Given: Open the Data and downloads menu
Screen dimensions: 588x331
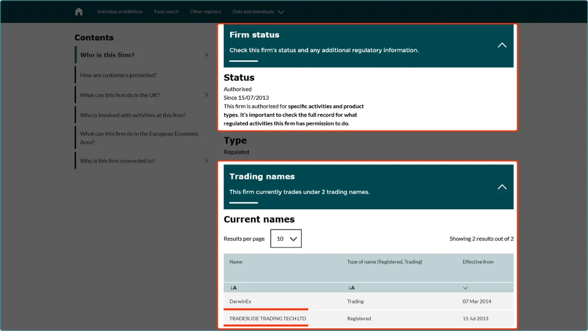Looking at the screenshot, I should pos(258,12).
